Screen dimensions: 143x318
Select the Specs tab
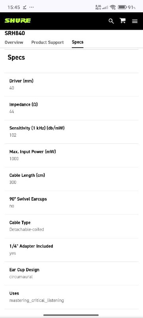pos(77,42)
